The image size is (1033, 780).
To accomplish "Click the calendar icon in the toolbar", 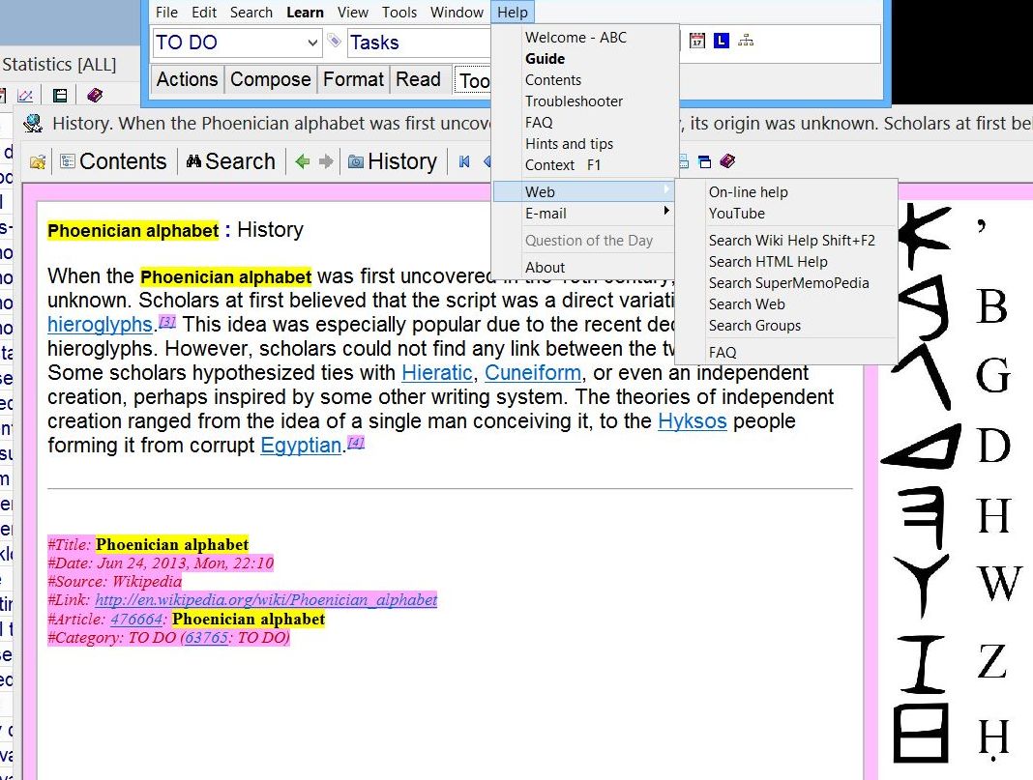I will (x=697, y=41).
